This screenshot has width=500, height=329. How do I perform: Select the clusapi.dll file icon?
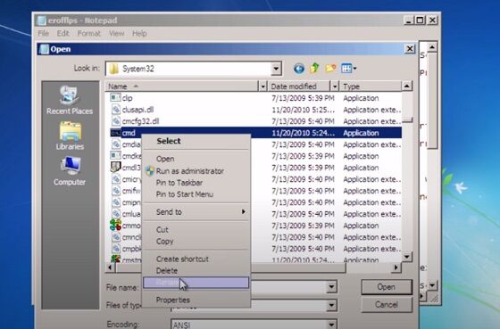point(116,110)
